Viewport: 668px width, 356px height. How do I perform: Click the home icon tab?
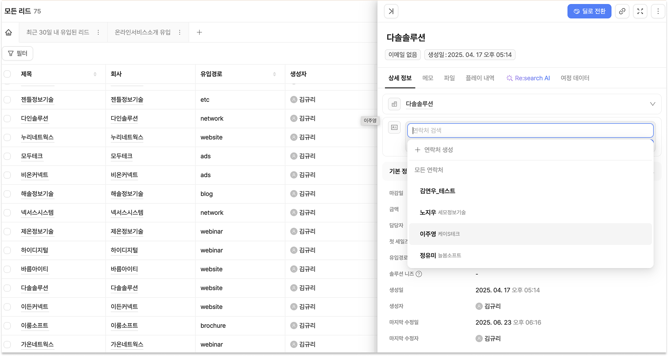click(9, 32)
